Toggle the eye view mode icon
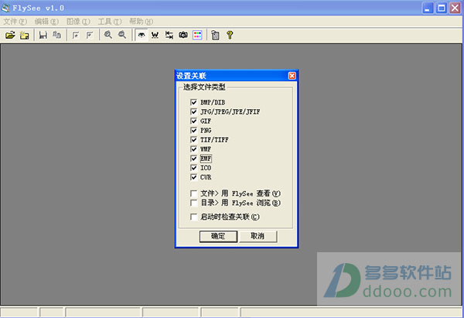The image size is (464, 318). [x=142, y=35]
